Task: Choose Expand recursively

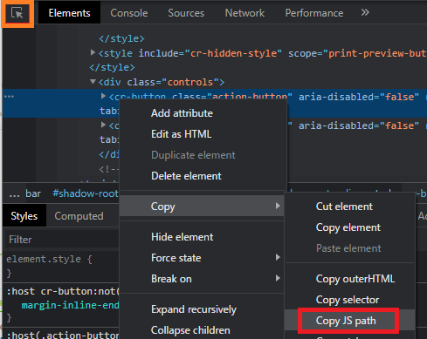Action: click(194, 309)
